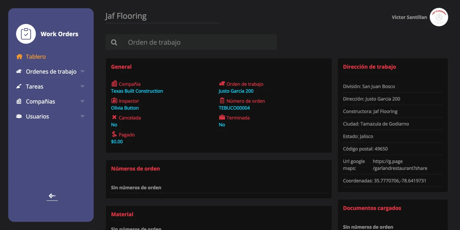Expand the Tareas dropdown arrow
Image resolution: width=460 pixels, height=230 pixels.
[x=82, y=87]
